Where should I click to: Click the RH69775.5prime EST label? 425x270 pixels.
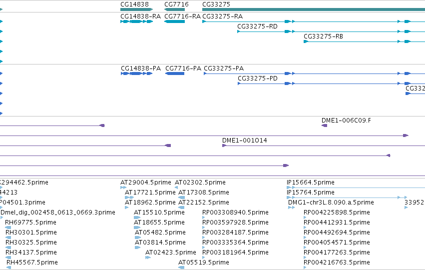(x=30, y=222)
